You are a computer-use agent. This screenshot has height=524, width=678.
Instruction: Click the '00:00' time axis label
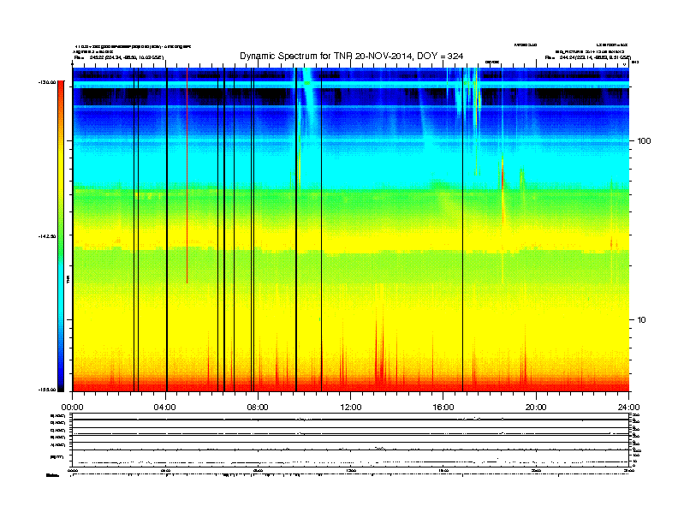[x=72, y=408]
